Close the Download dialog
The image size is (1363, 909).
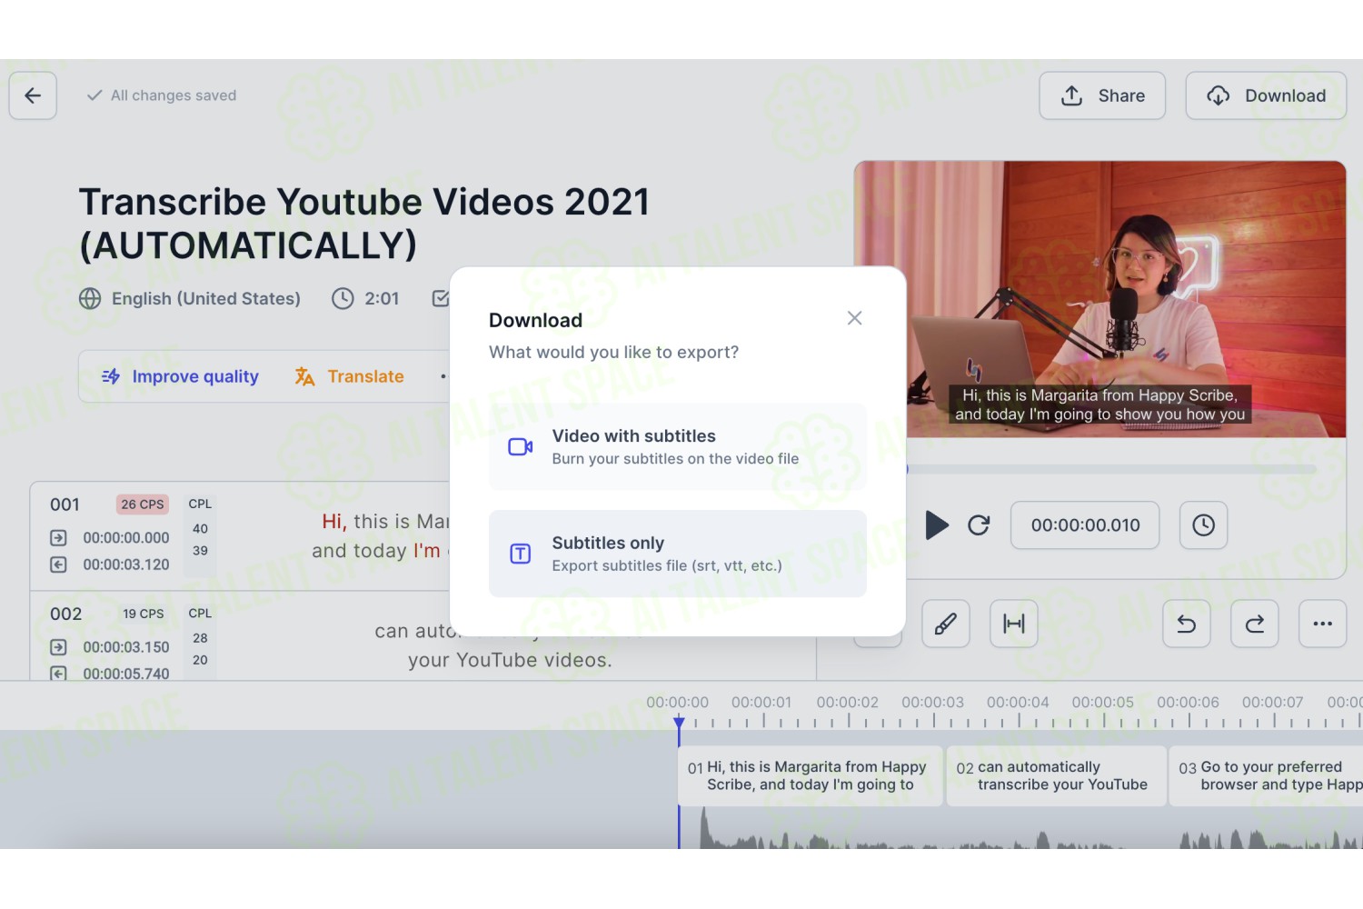854,318
